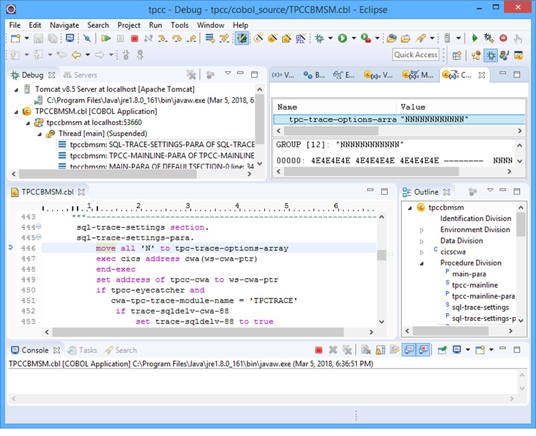Click the Eclipse application icon in title bar

point(12,10)
